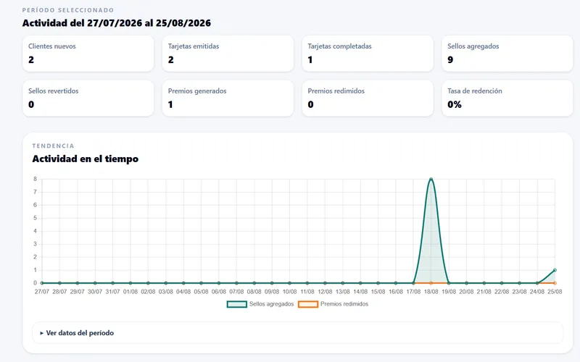Open the Sellos revertidos stat card

88,98
